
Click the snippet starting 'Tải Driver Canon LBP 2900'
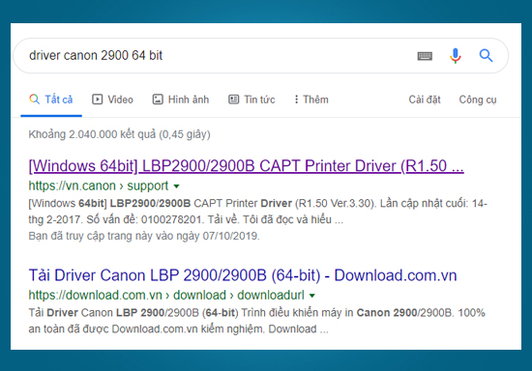(x=257, y=321)
